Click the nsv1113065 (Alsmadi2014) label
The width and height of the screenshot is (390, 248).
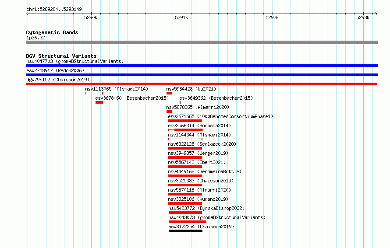tap(117, 89)
